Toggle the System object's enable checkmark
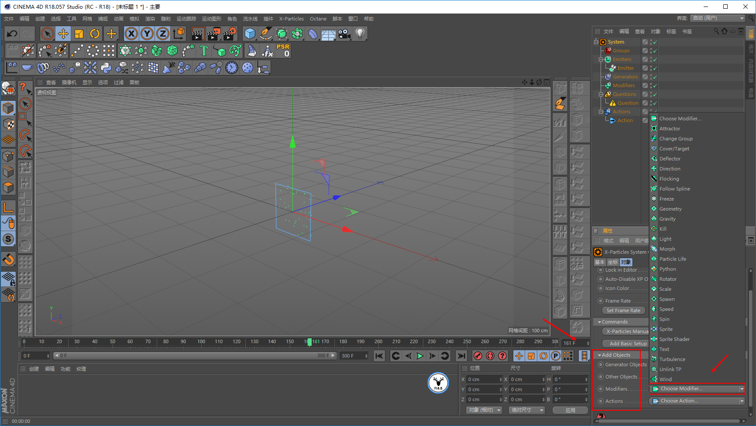This screenshot has height=426, width=756. point(655,42)
